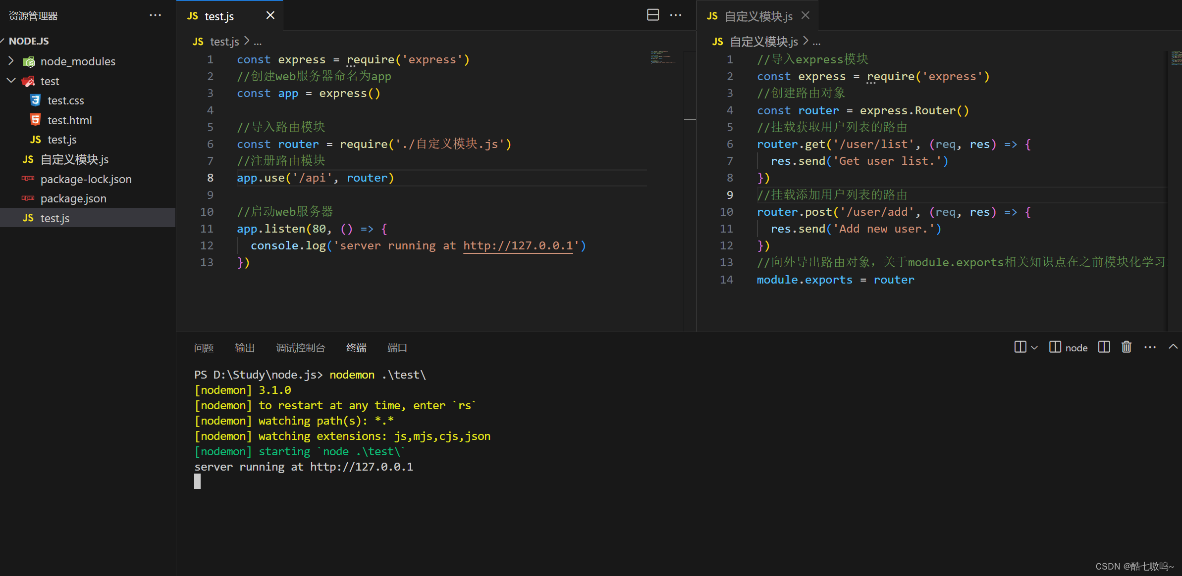Split the test.js editor layout
Screen dimensions: 1182x576
[653, 15]
